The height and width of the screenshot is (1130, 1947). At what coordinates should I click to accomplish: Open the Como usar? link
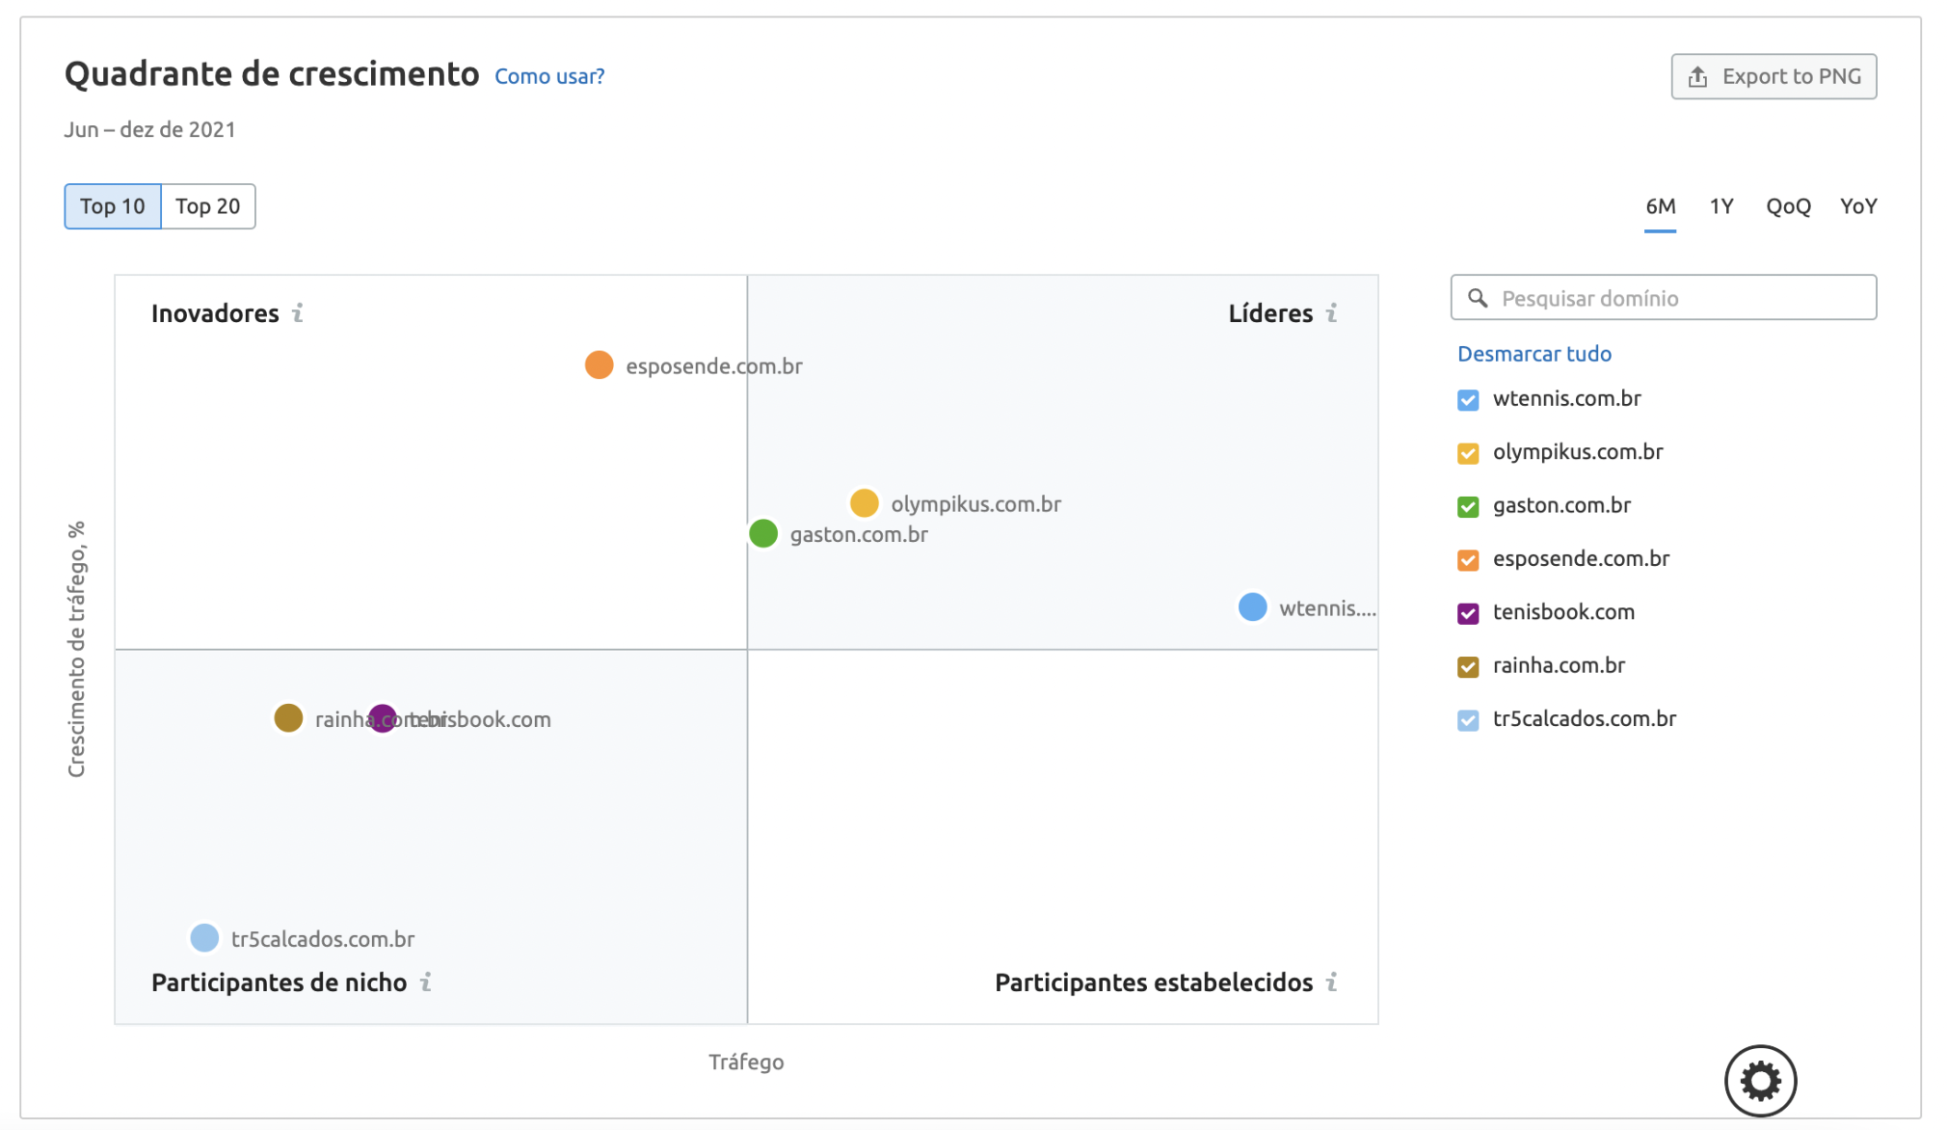click(x=549, y=76)
